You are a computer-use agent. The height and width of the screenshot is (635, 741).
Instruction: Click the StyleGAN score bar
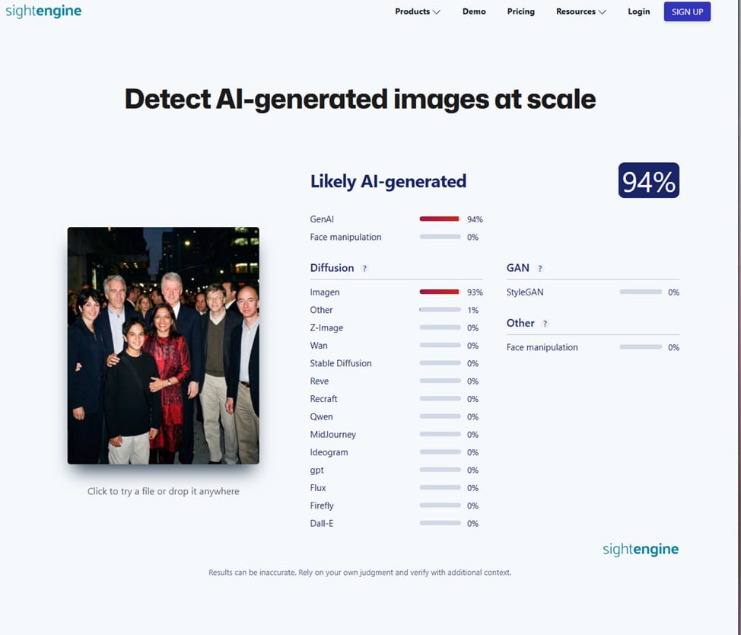click(x=640, y=292)
